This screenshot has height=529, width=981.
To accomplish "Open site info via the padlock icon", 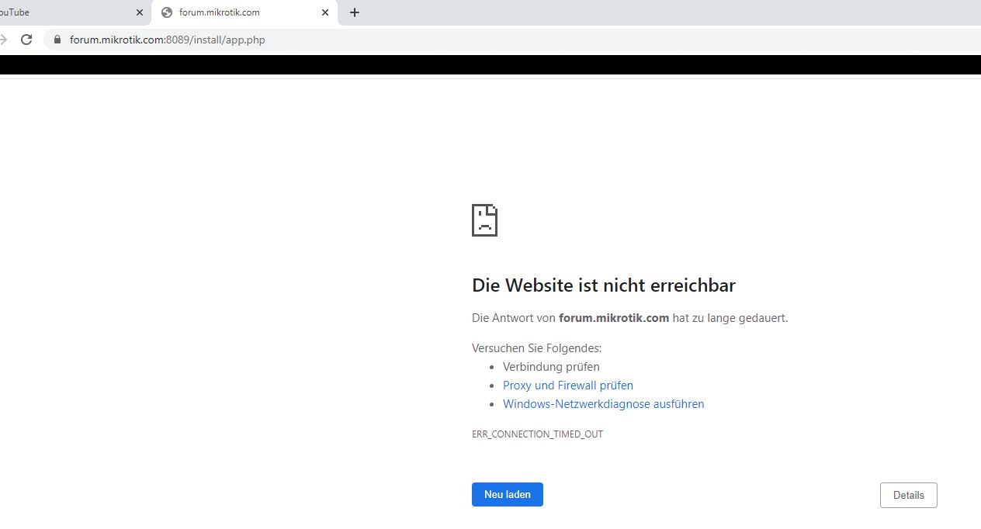I will (x=56, y=39).
